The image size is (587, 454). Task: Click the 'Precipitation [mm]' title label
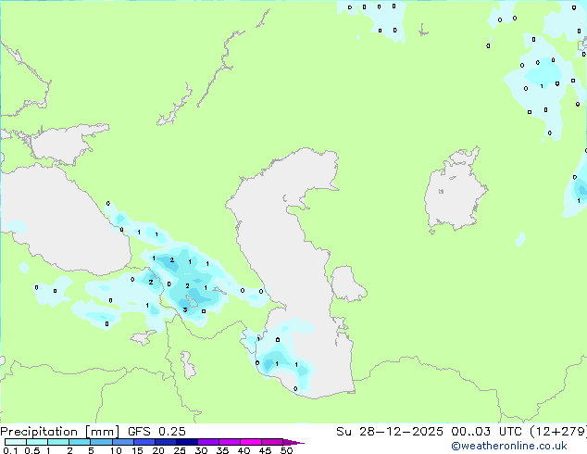[60, 432]
